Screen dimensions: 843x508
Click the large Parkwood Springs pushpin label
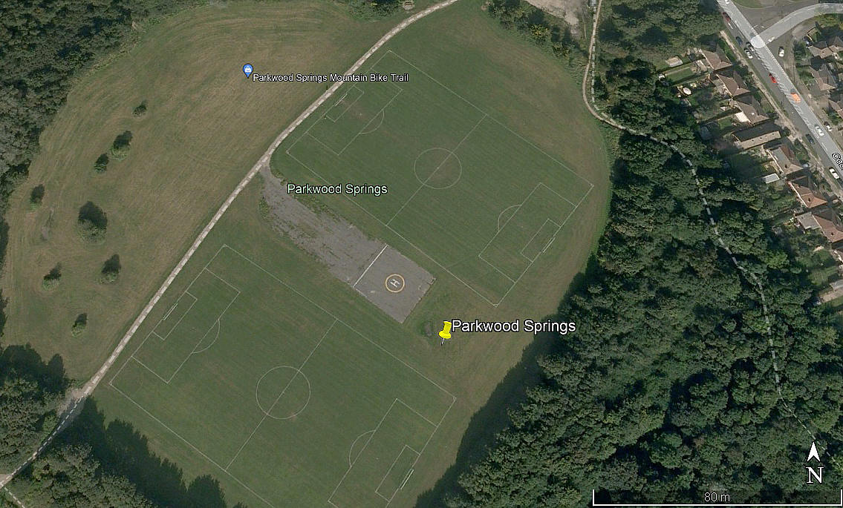513,326
